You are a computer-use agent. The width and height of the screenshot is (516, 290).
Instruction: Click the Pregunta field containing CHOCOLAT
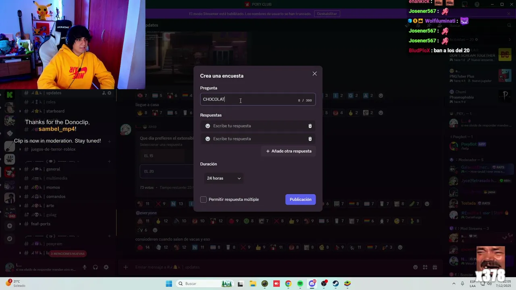point(258,99)
